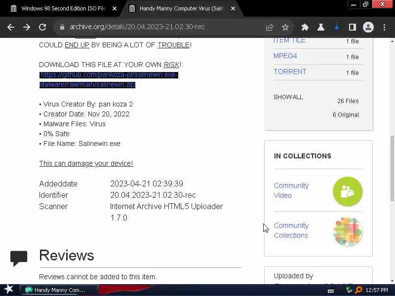Click the page vertical scrollbar thumb
Image resolution: width=395 pixels, height=296 pixels.
click(392, 168)
